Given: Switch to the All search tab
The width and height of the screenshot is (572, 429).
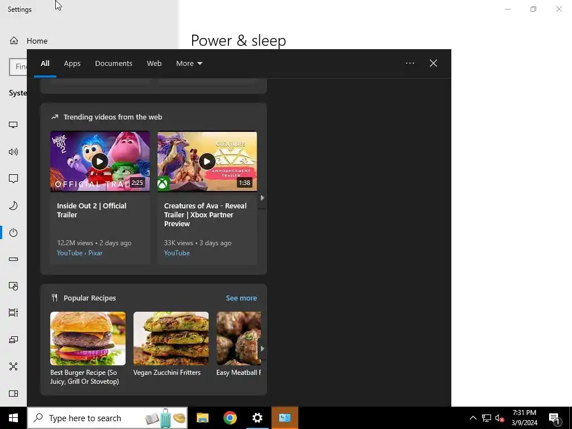Looking at the screenshot, I should pyautogui.click(x=45, y=64).
